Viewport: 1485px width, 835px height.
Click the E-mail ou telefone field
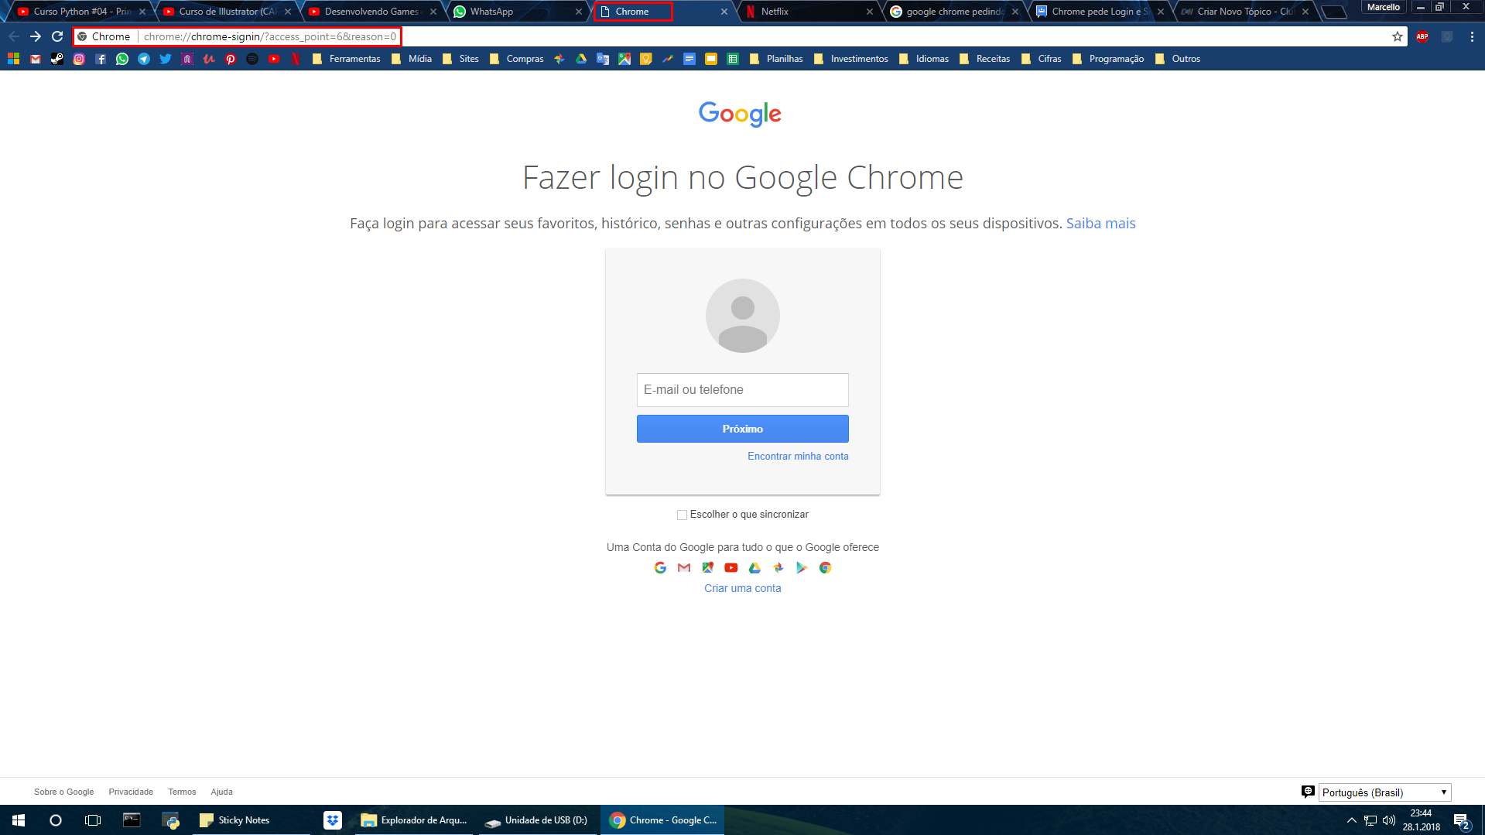pos(743,390)
